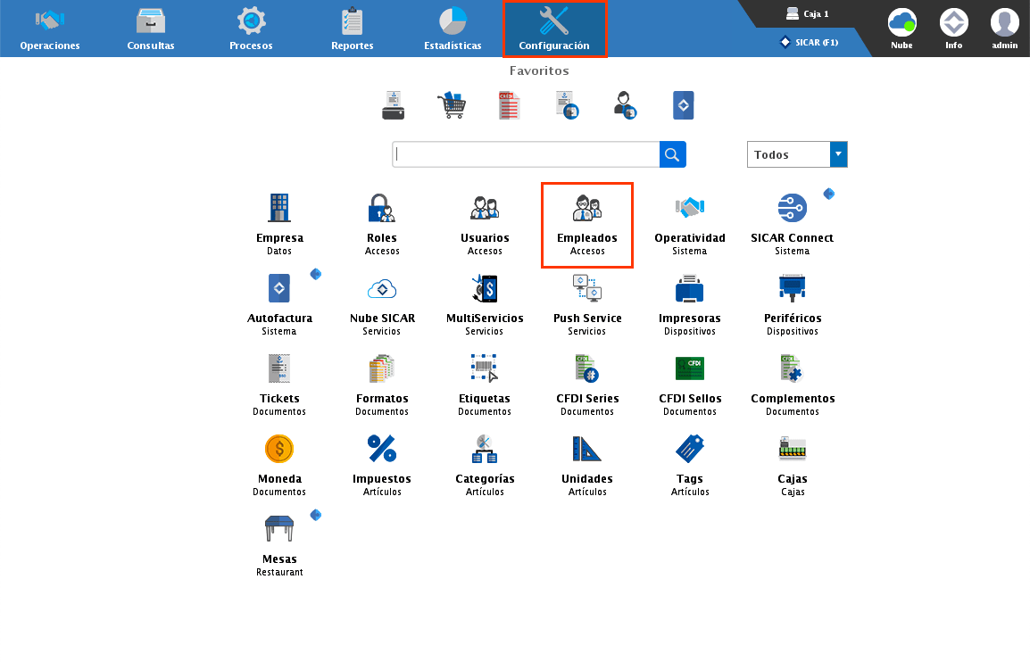
Task: Click shopping cart favorite shortcut
Action: [451, 105]
